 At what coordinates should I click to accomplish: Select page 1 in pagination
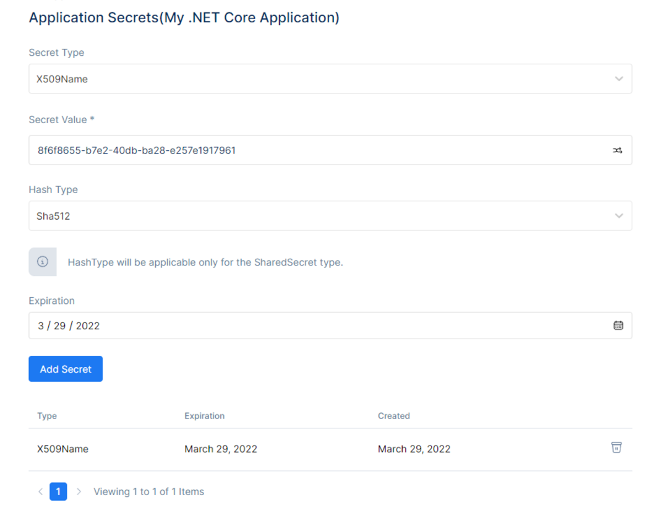pyautogui.click(x=58, y=491)
